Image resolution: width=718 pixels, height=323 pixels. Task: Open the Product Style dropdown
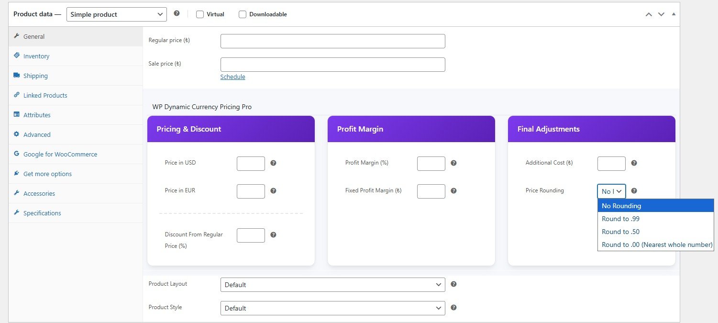[x=332, y=308]
